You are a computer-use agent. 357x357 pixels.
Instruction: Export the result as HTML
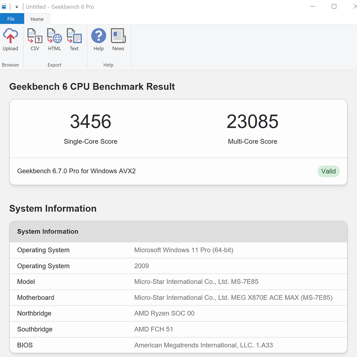click(54, 39)
